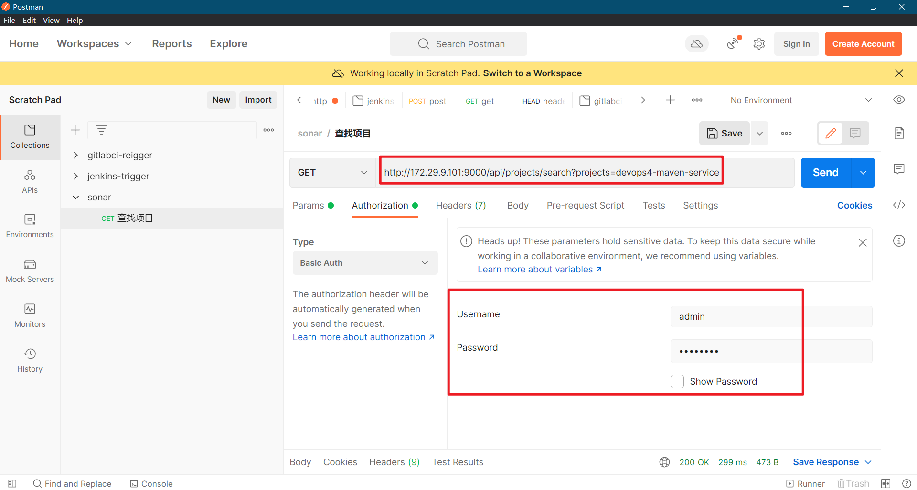Click the offline cloud sync icon
The height and width of the screenshot is (490, 917).
pos(697,44)
